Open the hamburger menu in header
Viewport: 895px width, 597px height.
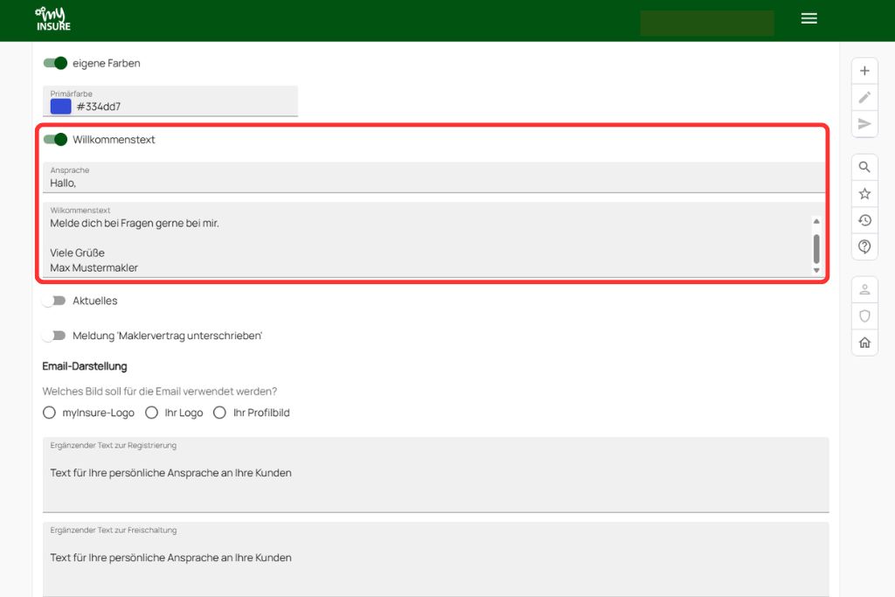[x=808, y=18]
